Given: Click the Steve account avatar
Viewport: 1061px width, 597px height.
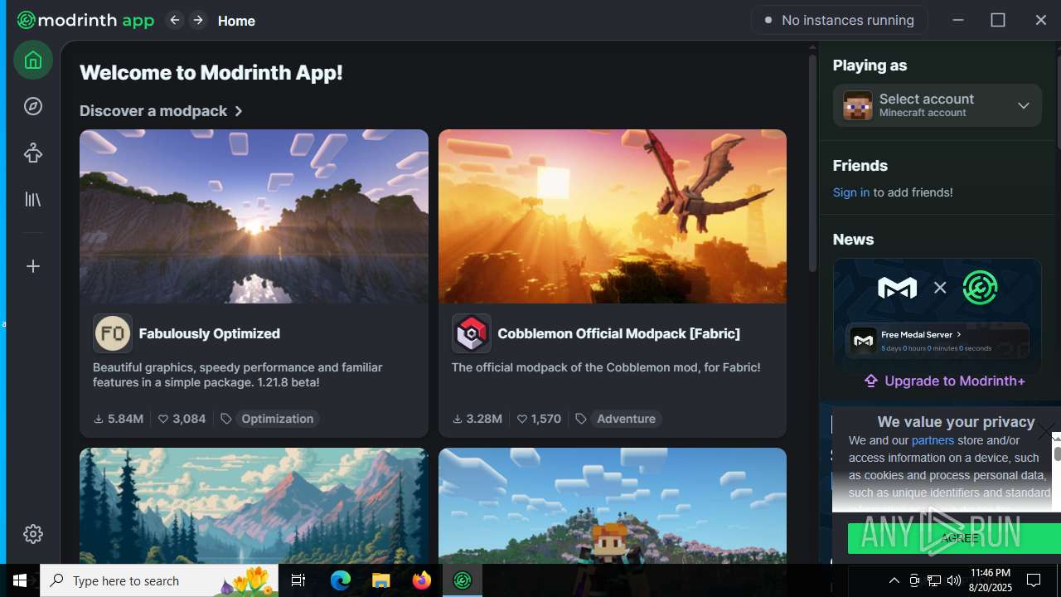Looking at the screenshot, I should tap(858, 105).
